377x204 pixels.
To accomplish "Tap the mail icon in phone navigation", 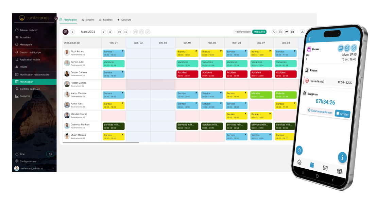I will tap(325, 168).
